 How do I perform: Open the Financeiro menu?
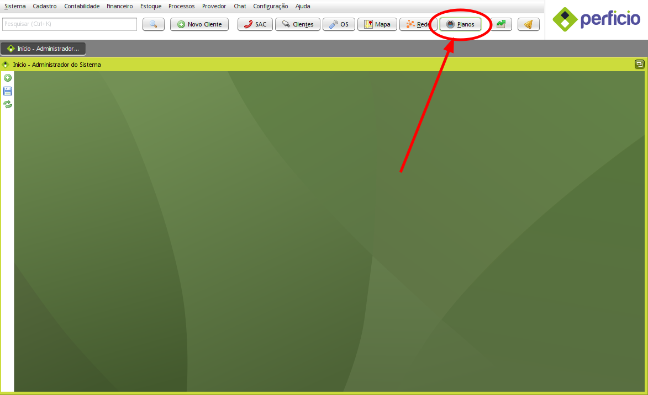pos(119,6)
